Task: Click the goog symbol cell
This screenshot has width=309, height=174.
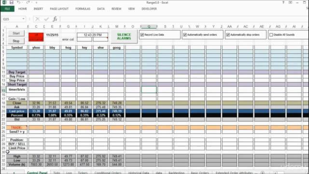Action: [x=117, y=47]
